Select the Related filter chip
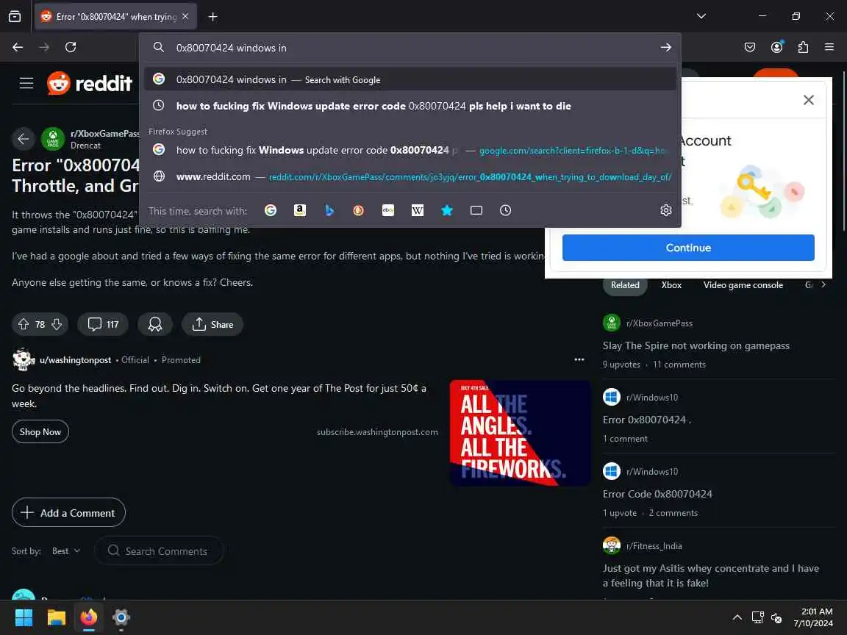 (x=625, y=285)
